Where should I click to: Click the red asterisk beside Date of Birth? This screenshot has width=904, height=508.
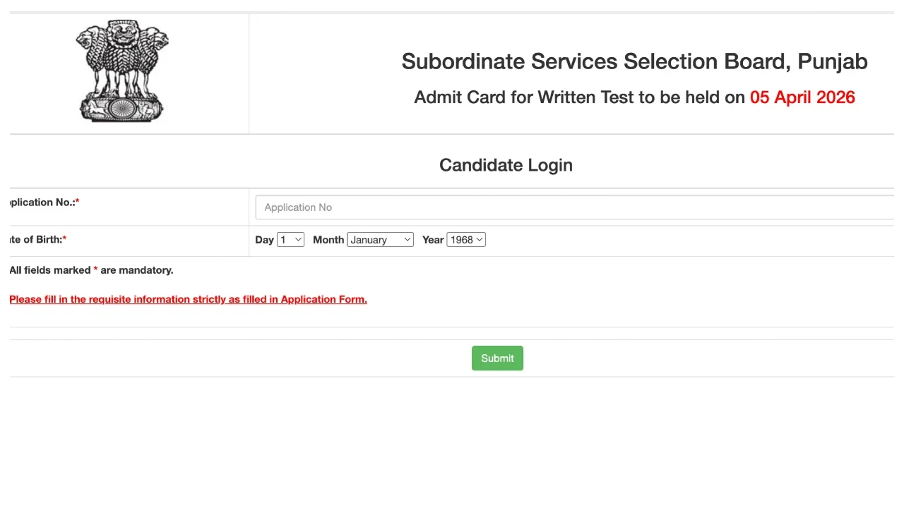point(64,240)
